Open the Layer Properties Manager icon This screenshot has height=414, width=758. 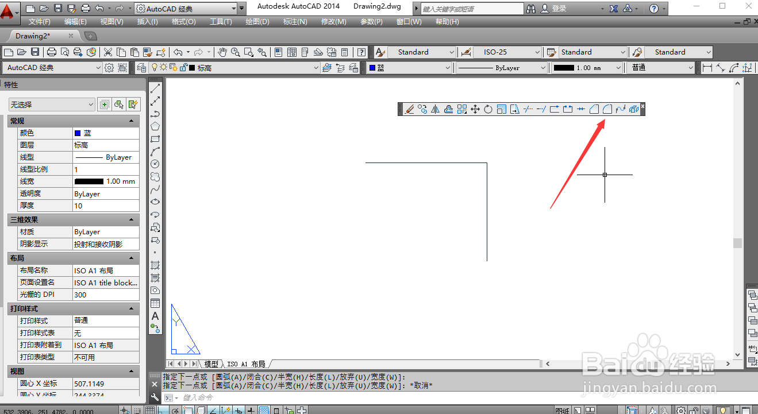point(141,68)
